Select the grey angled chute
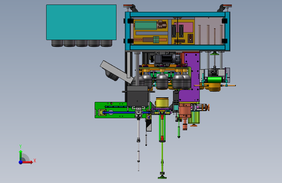The width and height of the screenshot is (282, 183). pyautogui.click(x=116, y=72)
